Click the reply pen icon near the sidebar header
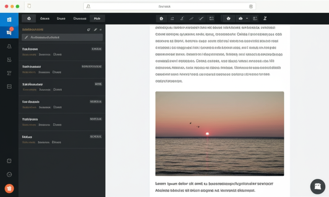 pyautogui.click(x=95, y=29)
